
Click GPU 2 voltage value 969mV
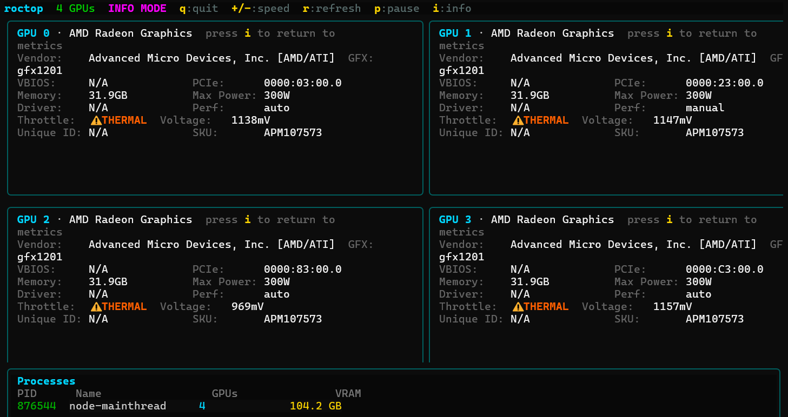click(x=248, y=307)
